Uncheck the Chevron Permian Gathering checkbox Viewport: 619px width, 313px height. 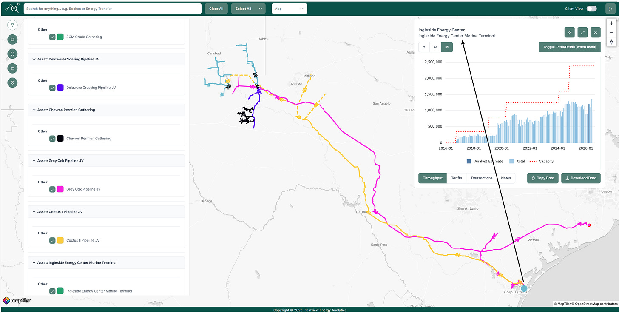52,138
